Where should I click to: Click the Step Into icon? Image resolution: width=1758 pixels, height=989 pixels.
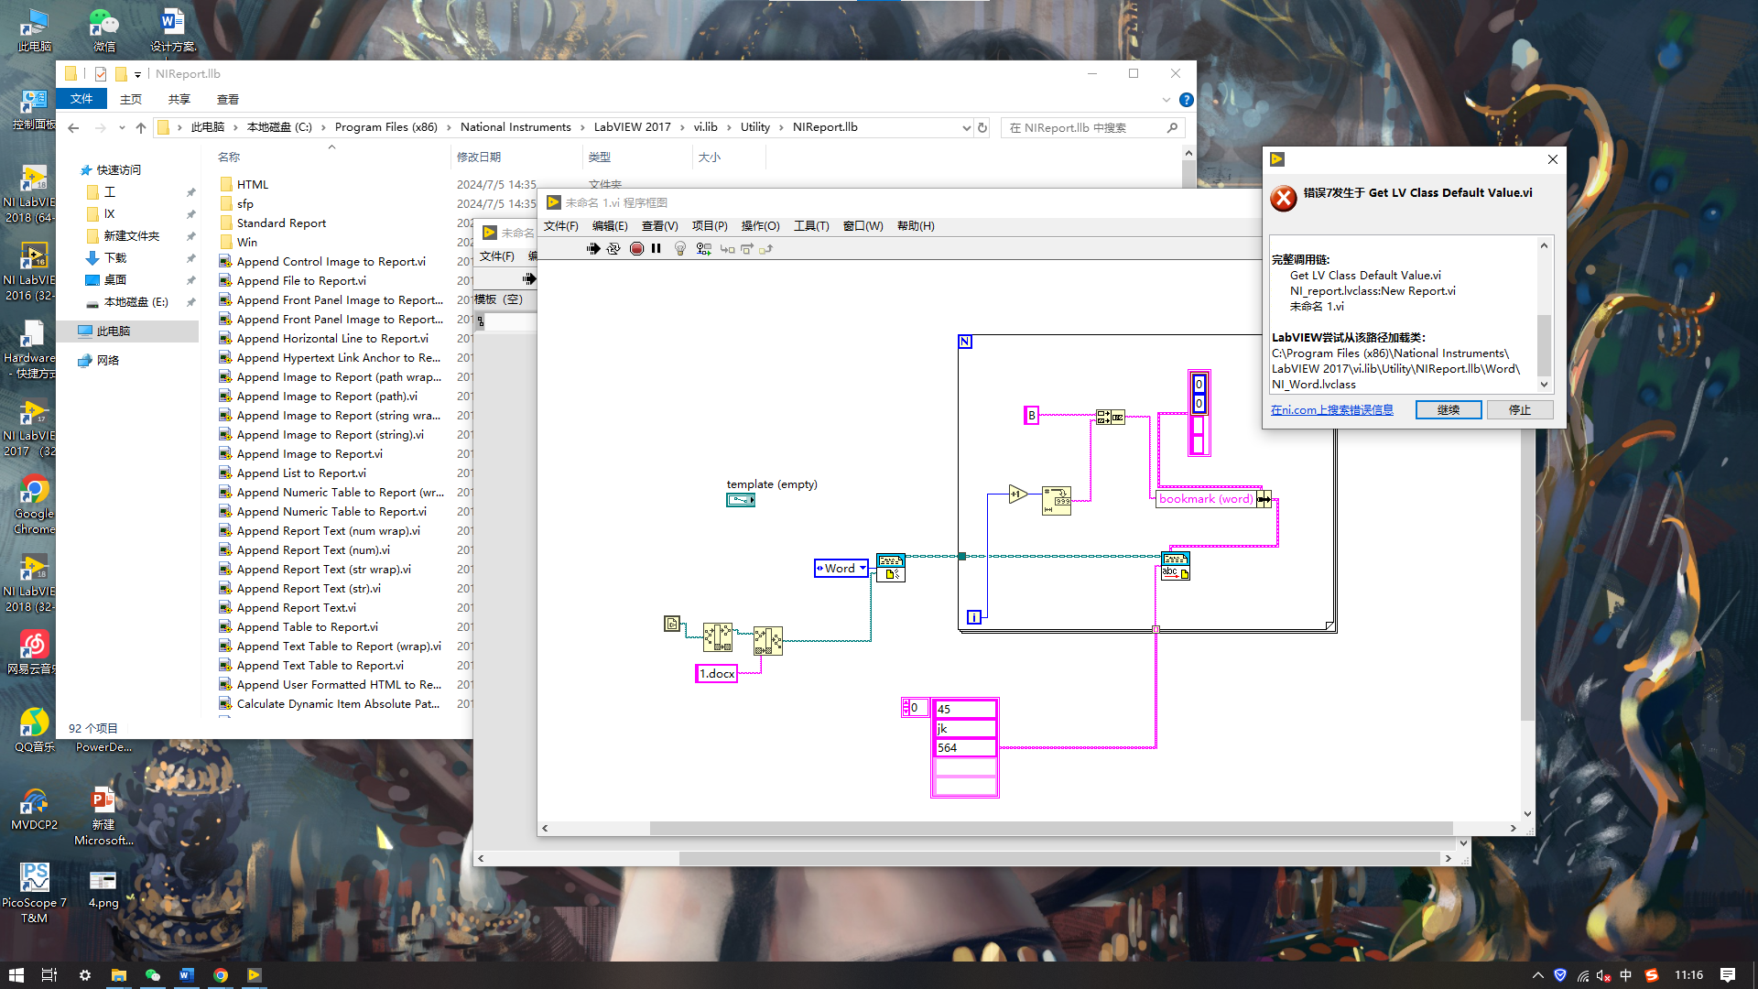tap(727, 249)
